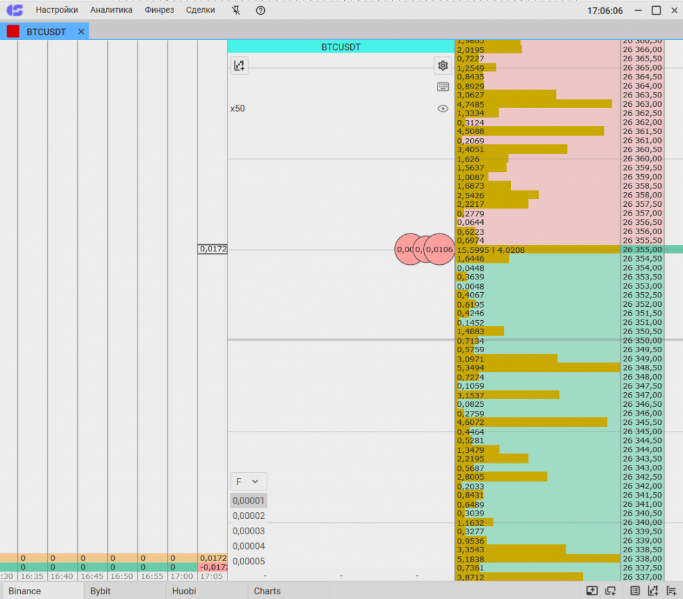Click the add panel icon in bottom bar

591,590
